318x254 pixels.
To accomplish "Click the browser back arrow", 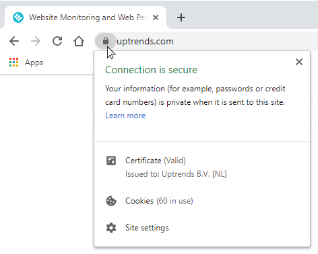I will click(x=14, y=41).
